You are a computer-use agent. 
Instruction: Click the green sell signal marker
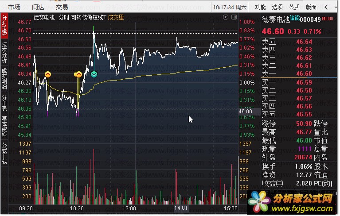point(94,74)
